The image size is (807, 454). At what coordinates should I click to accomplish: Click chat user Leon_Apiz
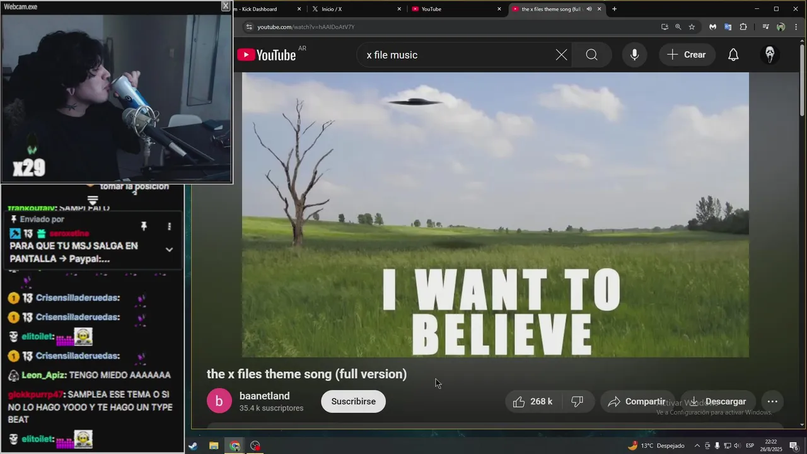(43, 375)
